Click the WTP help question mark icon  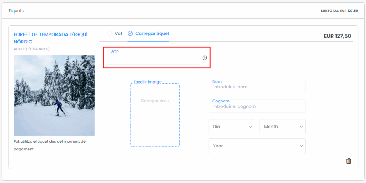coord(205,58)
